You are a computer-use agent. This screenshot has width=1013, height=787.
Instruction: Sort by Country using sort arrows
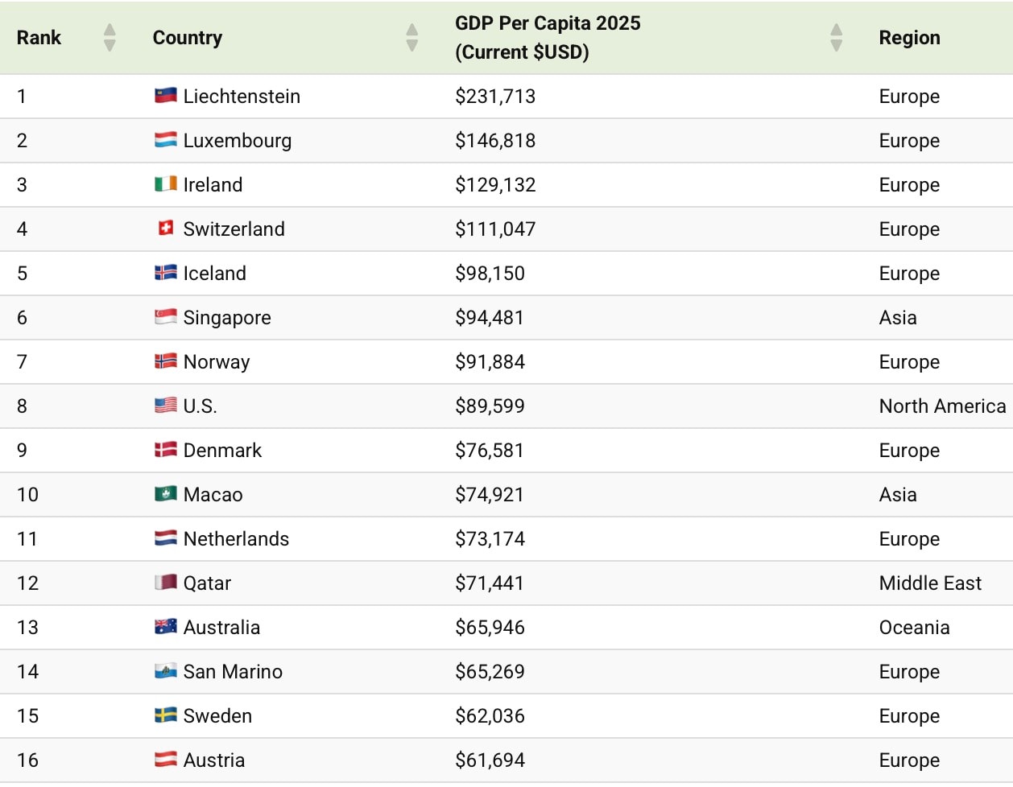coord(412,38)
